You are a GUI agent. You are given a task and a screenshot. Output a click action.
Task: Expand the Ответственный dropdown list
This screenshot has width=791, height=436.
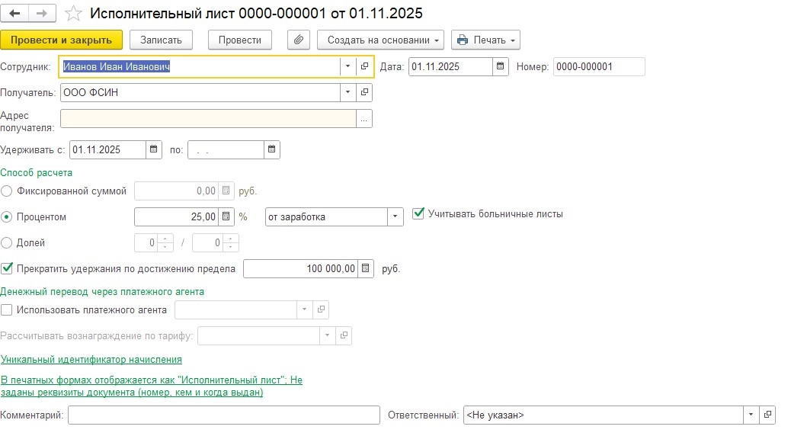click(751, 415)
